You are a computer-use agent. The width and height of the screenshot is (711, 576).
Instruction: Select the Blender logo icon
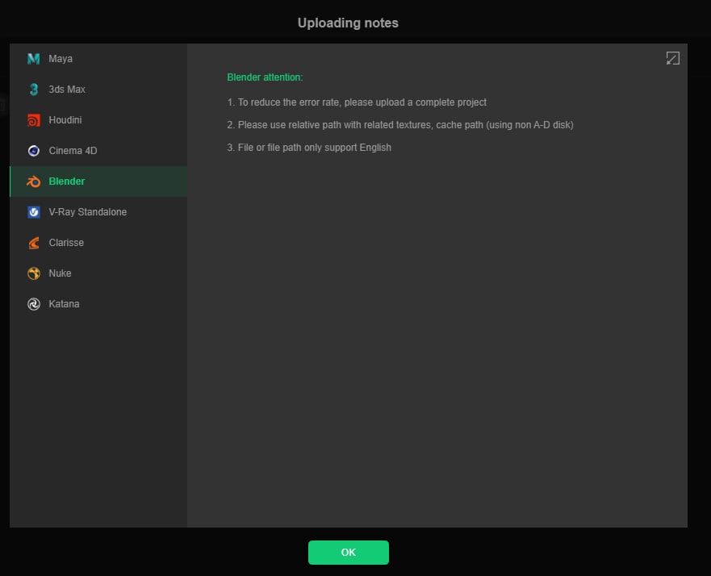[32, 181]
